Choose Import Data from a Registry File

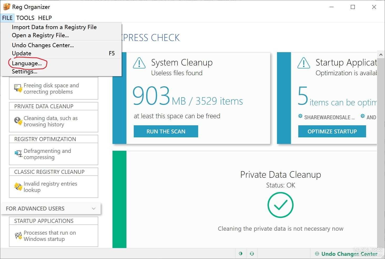click(x=54, y=27)
